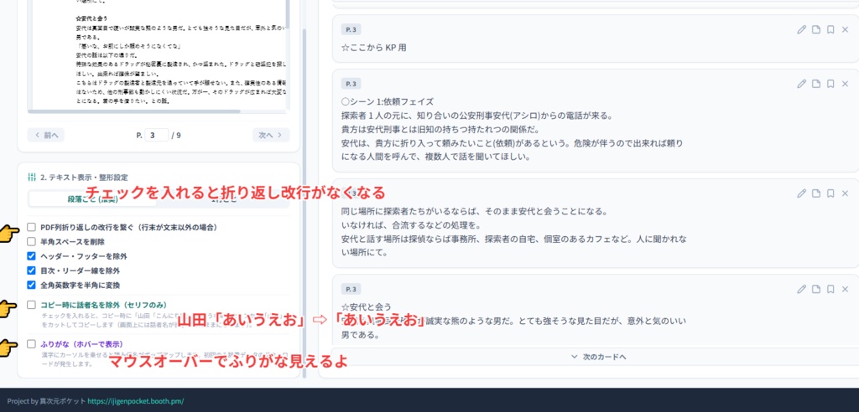The height and width of the screenshot is (412, 859).
Task: Remove the 'シーン 1:依頼フェイズ' card
Action: click(x=845, y=84)
